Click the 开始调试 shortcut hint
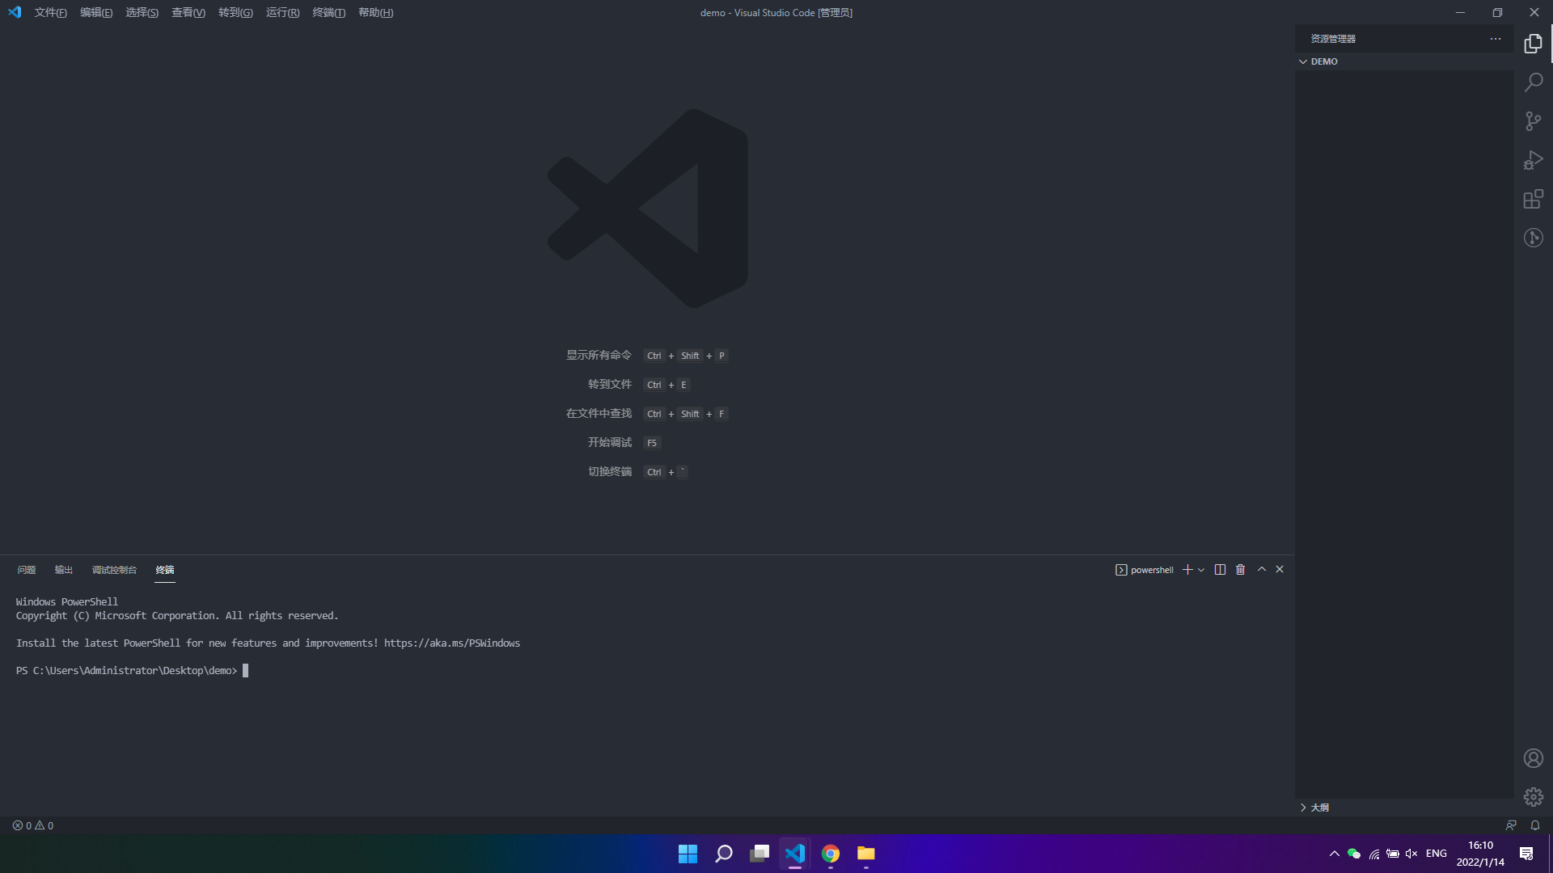The height and width of the screenshot is (873, 1553). point(610,443)
